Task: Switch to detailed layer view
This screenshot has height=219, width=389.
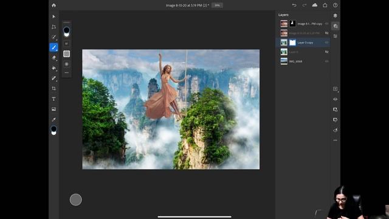Action: click(335, 26)
